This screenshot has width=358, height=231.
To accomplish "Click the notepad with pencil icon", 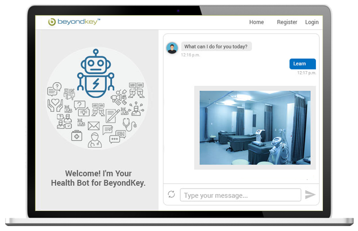I will tap(113, 116).
